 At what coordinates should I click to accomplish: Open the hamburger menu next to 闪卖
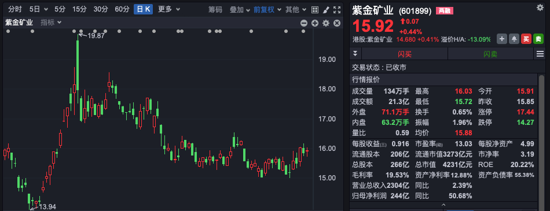[x=540, y=54]
